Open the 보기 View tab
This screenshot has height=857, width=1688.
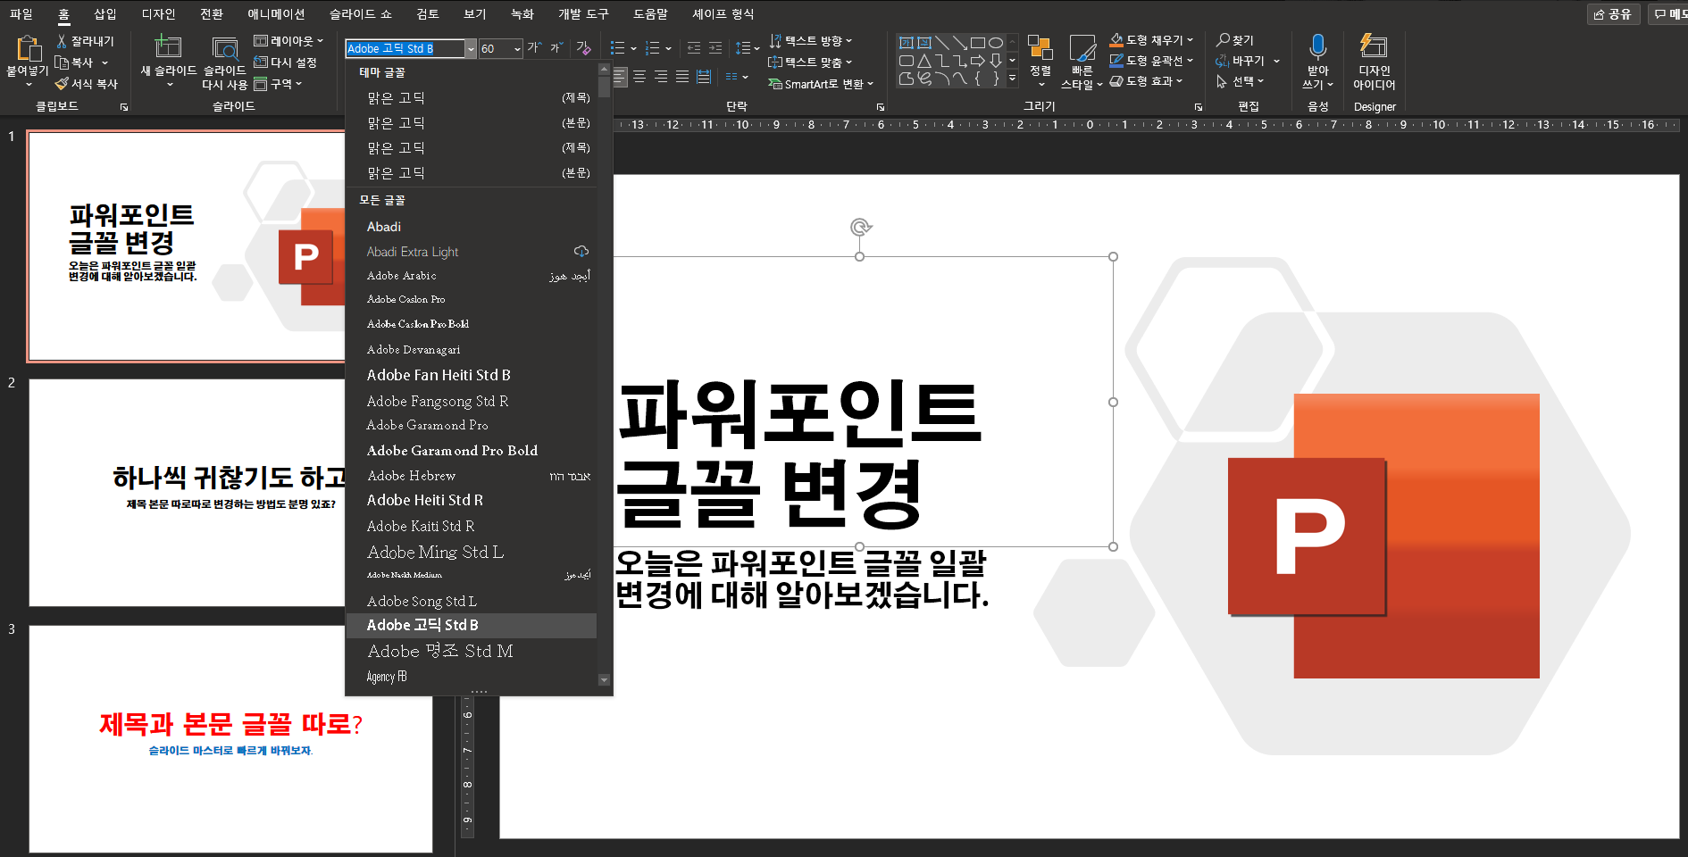click(475, 14)
